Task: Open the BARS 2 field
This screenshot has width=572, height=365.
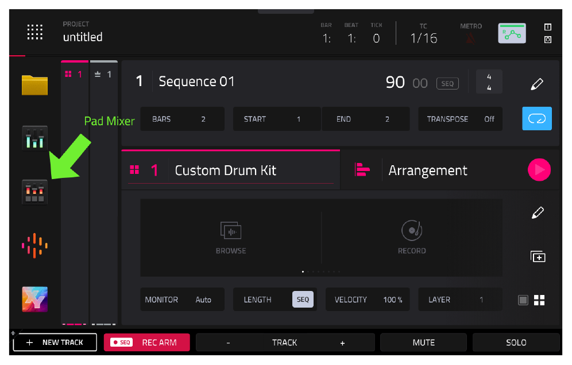Action: tap(183, 119)
